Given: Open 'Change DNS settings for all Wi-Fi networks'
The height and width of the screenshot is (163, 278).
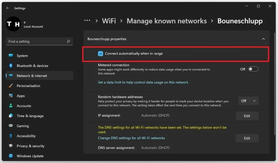Looking at the screenshot, I should point(131,138).
